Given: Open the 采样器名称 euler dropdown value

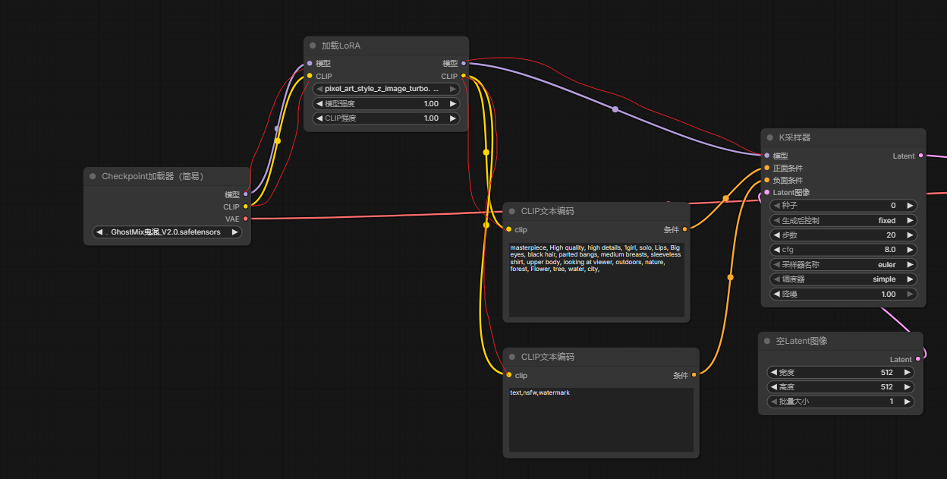Looking at the screenshot, I should 887,265.
